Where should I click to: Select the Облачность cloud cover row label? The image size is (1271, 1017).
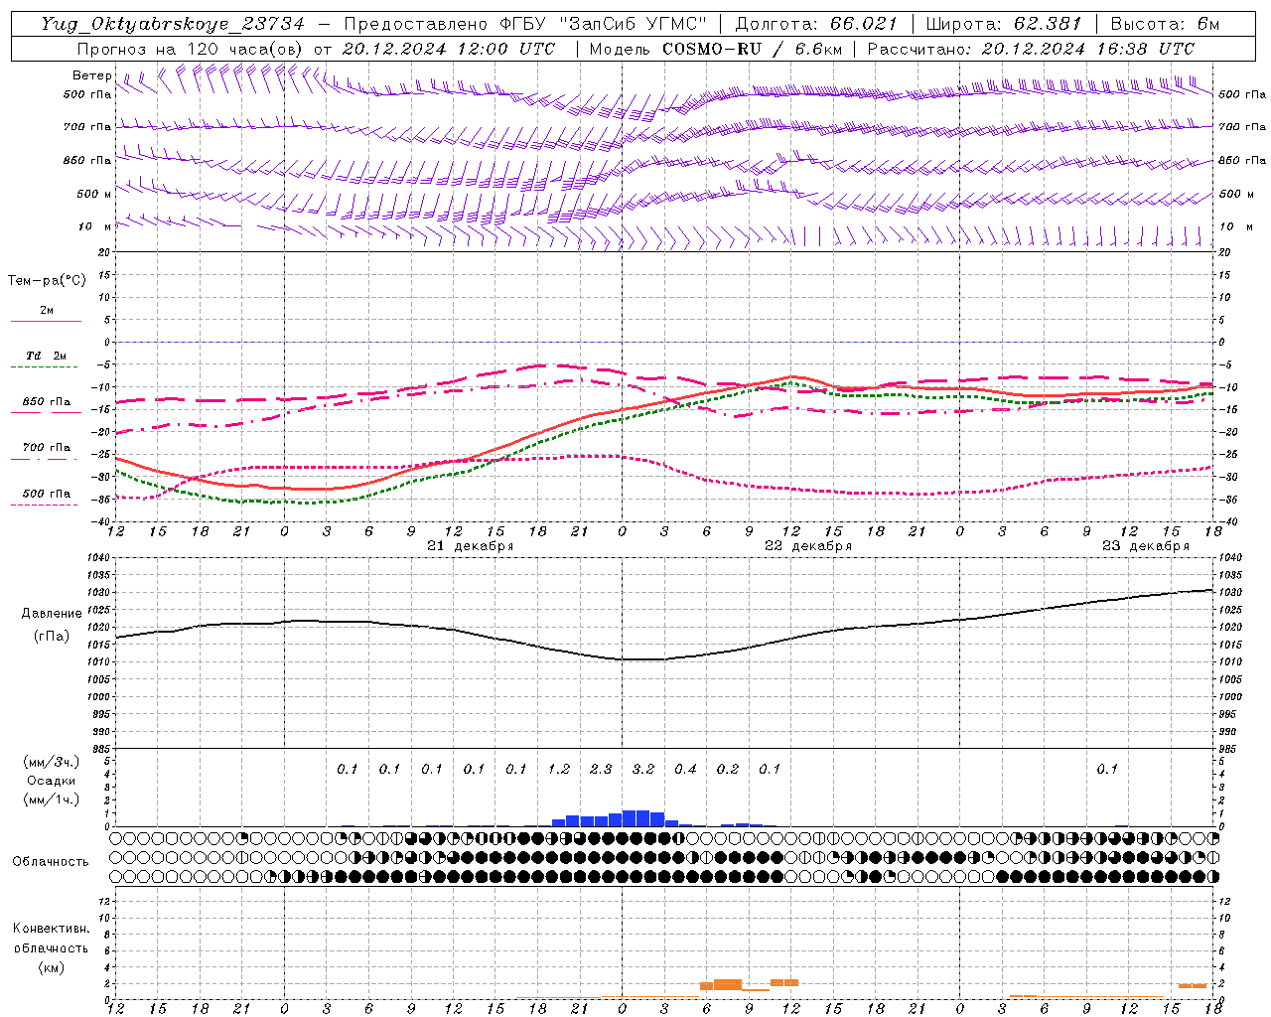click(51, 862)
